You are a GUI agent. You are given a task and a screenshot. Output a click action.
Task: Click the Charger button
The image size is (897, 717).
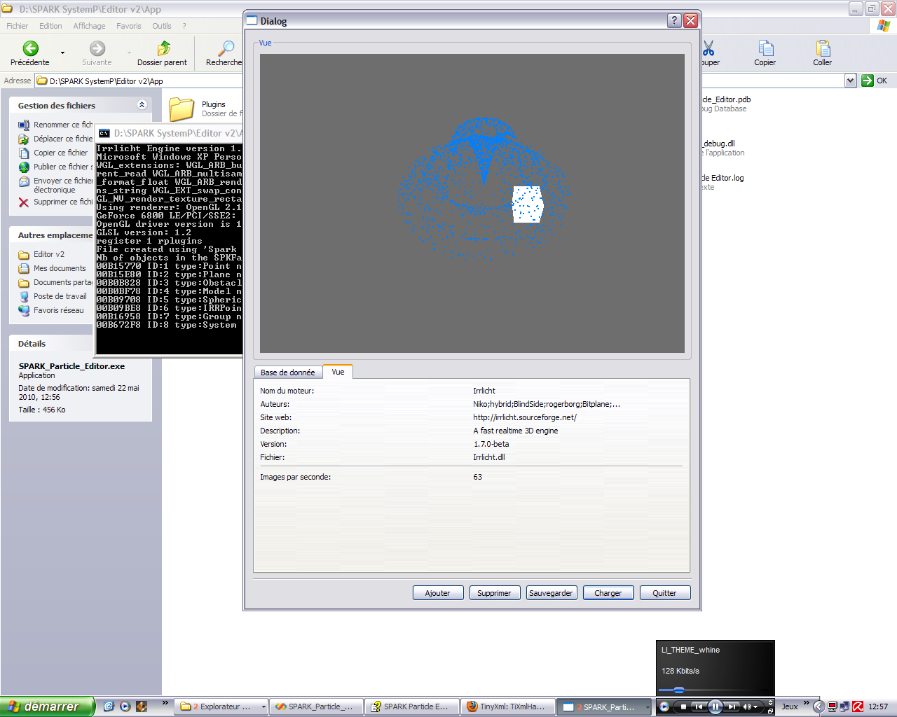pos(608,593)
